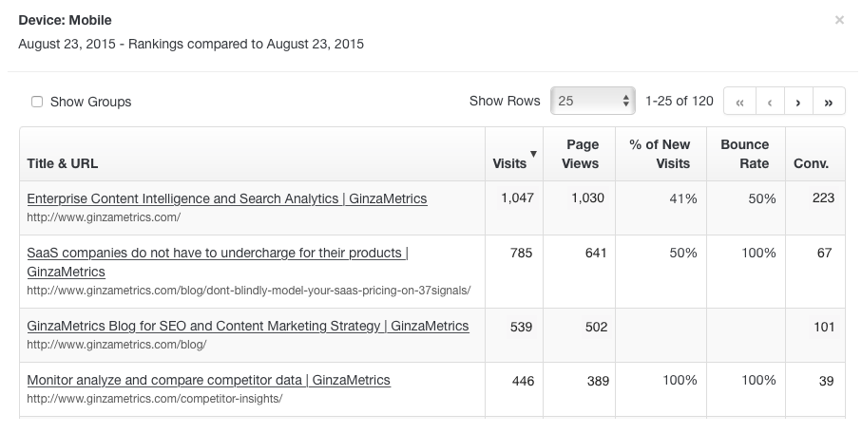Enable the Show Groups checkbox
Image resolution: width=862 pixels, height=433 pixels.
37,102
